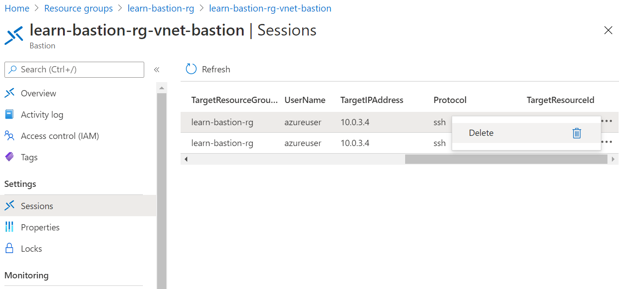The image size is (619, 289).
Task: Click the Settings section heading
Action: click(20, 184)
